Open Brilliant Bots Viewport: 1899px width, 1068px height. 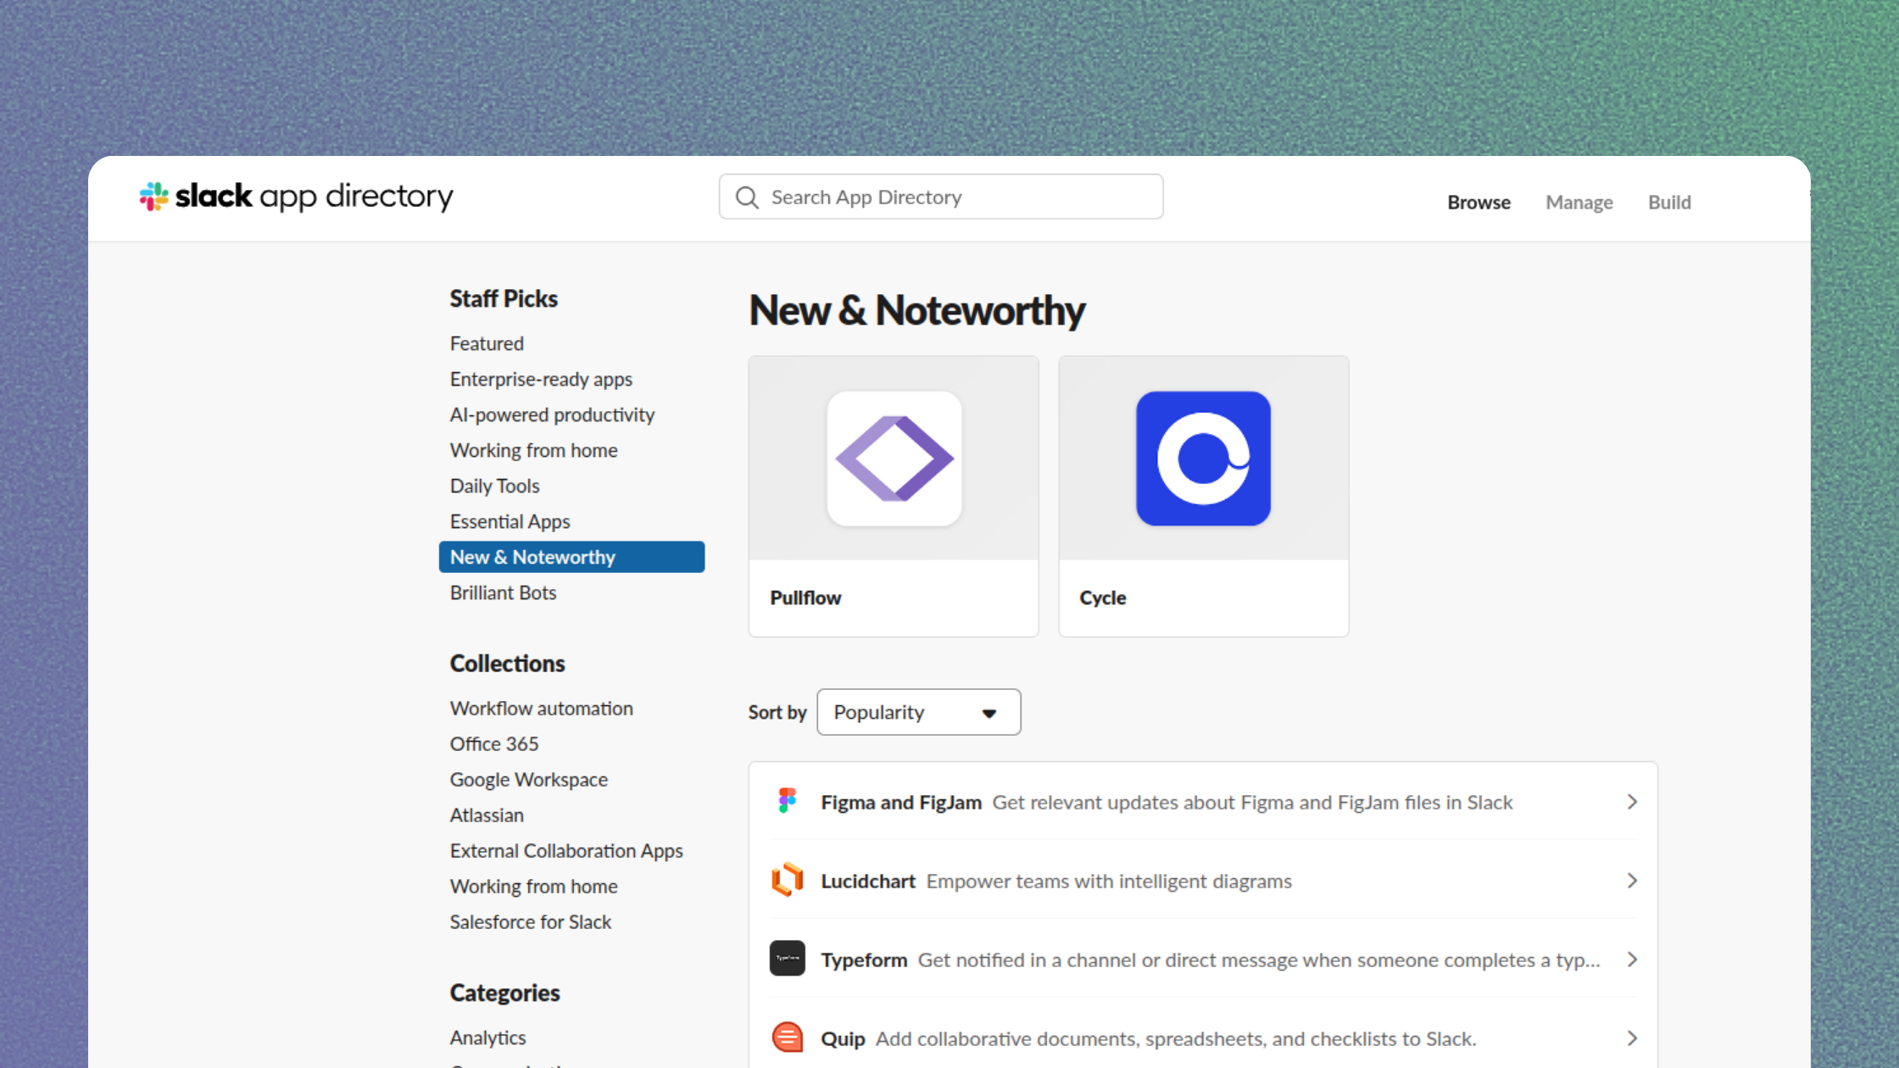click(x=503, y=592)
